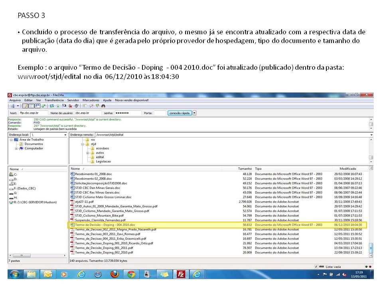Image resolution: width=383 pixels, height=287 pixels.
Task: Click the binoculars search icon
Action: (103, 106)
